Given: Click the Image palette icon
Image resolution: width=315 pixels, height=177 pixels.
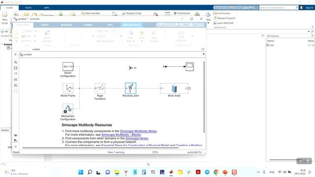Looking at the screenshot, I should coord(16,85).
